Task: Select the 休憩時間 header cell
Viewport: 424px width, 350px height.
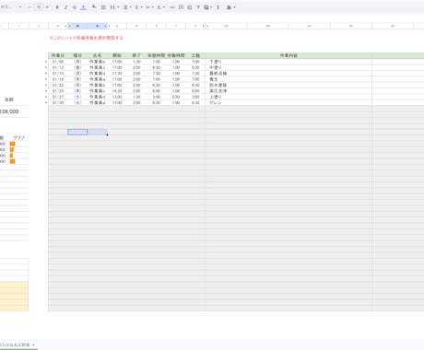Action: [x=157, y=55]
